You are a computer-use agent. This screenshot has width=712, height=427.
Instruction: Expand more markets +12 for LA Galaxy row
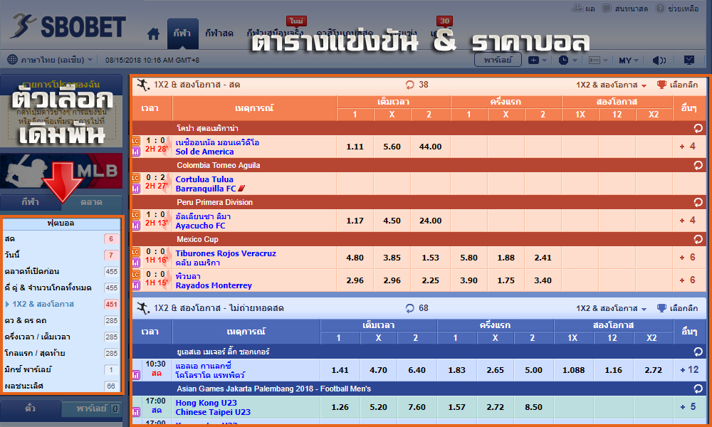(x=689, y=370)
